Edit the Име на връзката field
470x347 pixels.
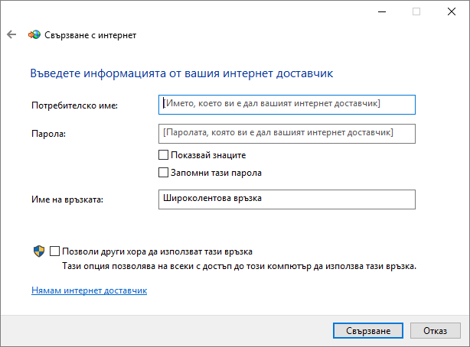click(x=287, y=199)
